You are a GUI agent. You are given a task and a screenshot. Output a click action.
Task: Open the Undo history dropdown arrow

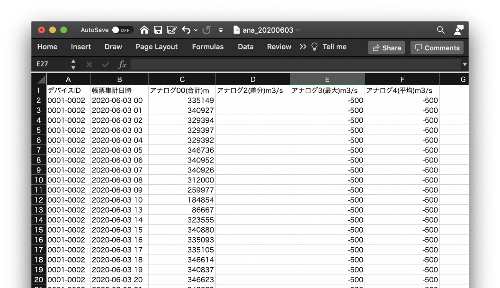pos(196,30)
